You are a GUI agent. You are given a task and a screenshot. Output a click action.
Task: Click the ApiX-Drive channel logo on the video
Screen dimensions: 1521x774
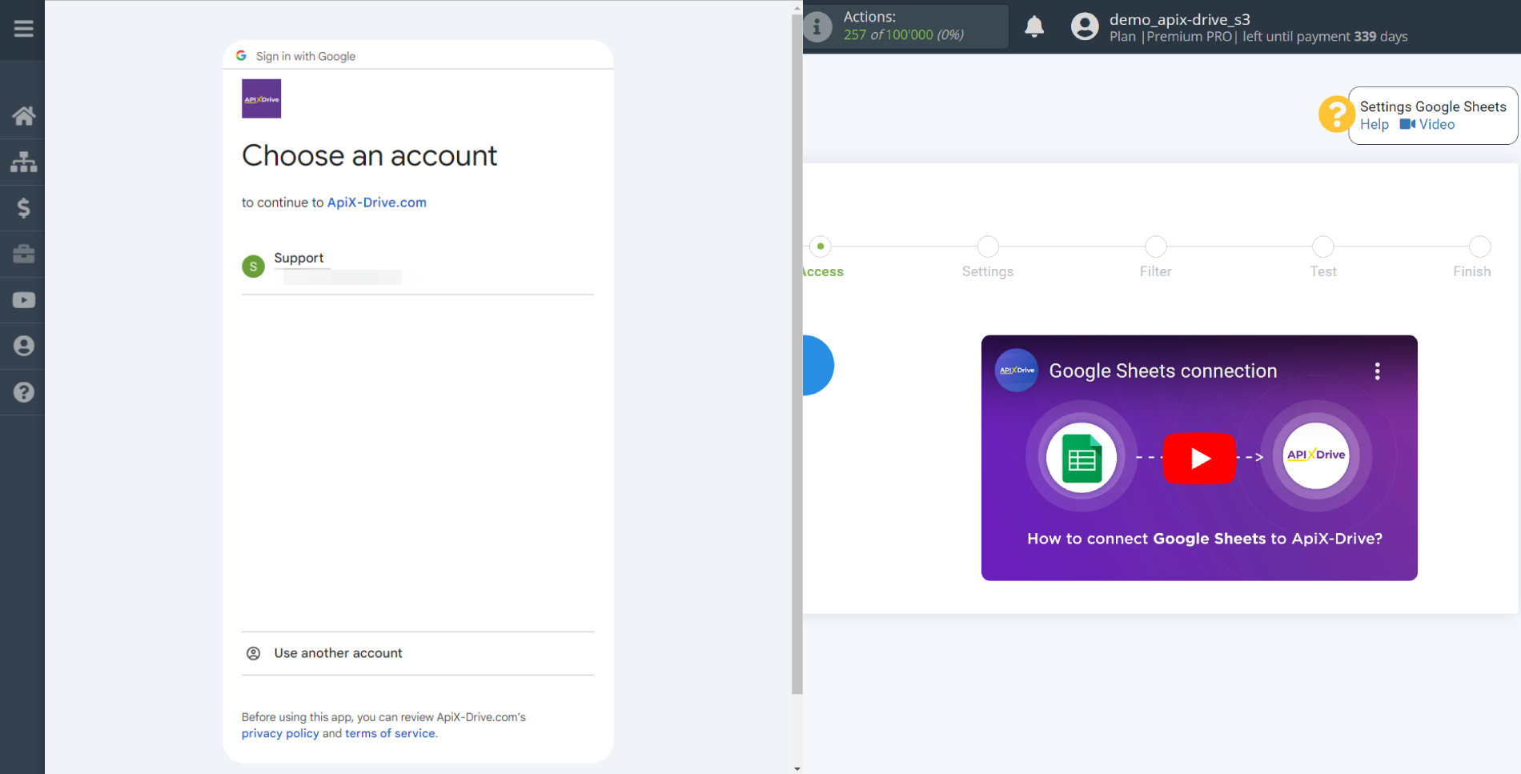coord(1016,370)
